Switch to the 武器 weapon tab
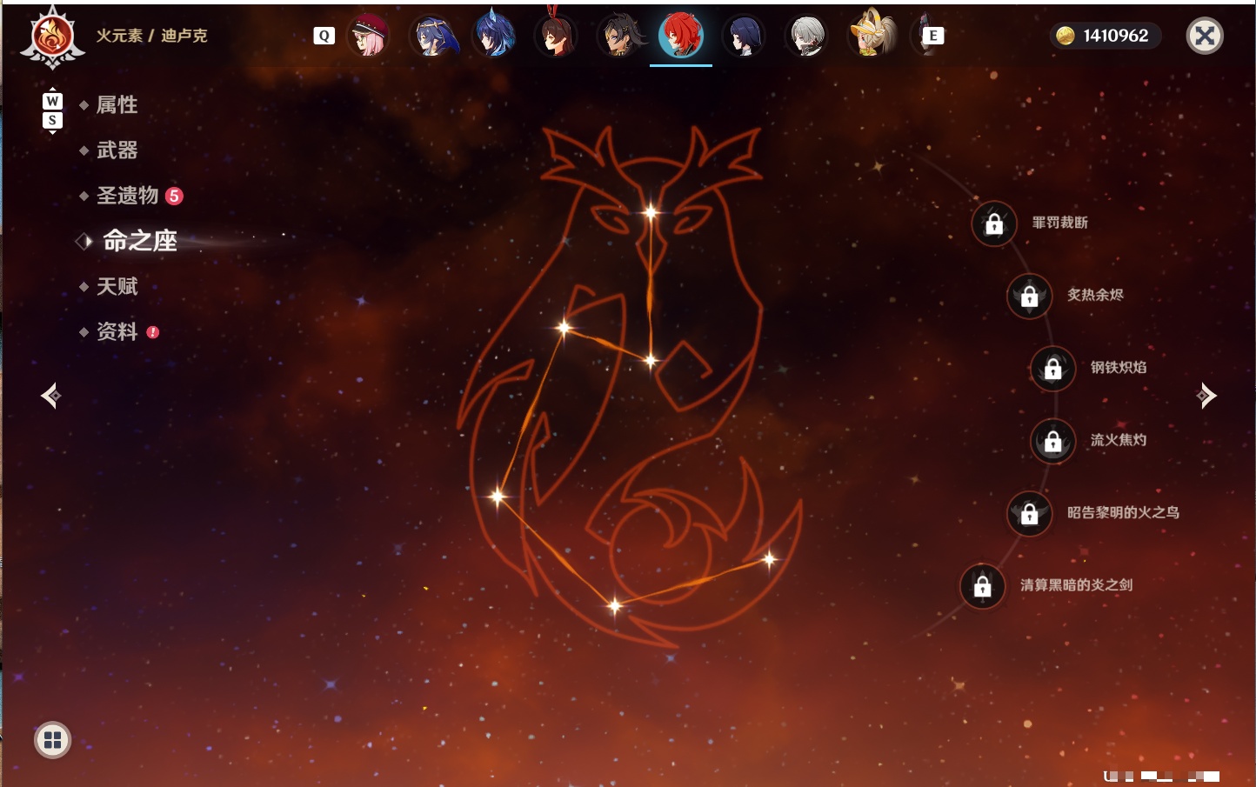This screenshot has height=787, width=1256. click(x=117, y=150)
